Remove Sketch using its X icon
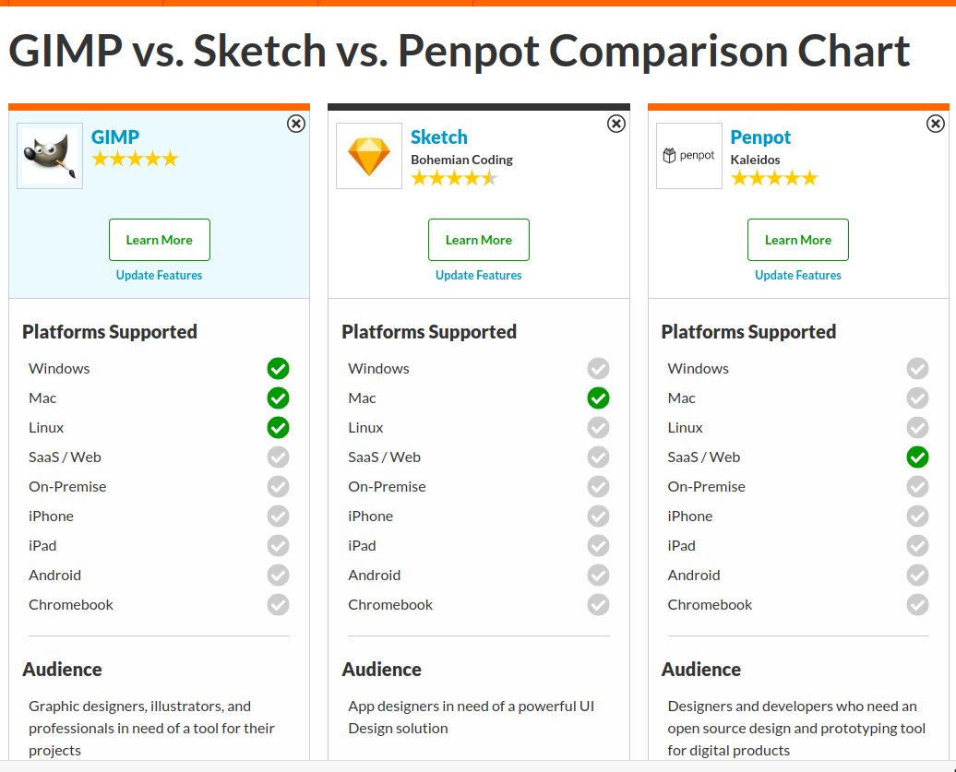The image size is (956, 772). pyautogui.click(x=615, y=124)
